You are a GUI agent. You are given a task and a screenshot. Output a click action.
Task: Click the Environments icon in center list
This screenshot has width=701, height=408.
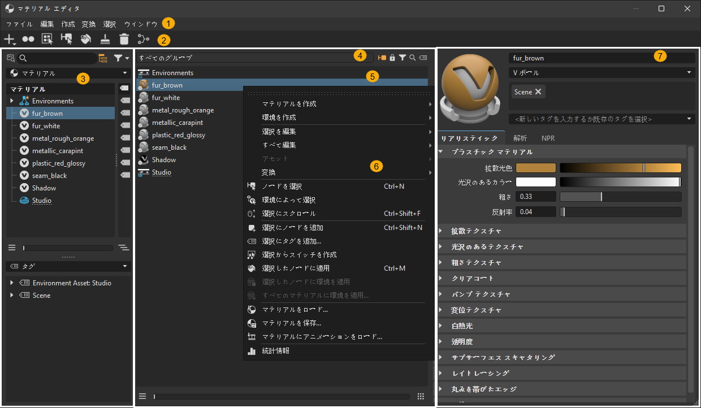pos(144,73)
